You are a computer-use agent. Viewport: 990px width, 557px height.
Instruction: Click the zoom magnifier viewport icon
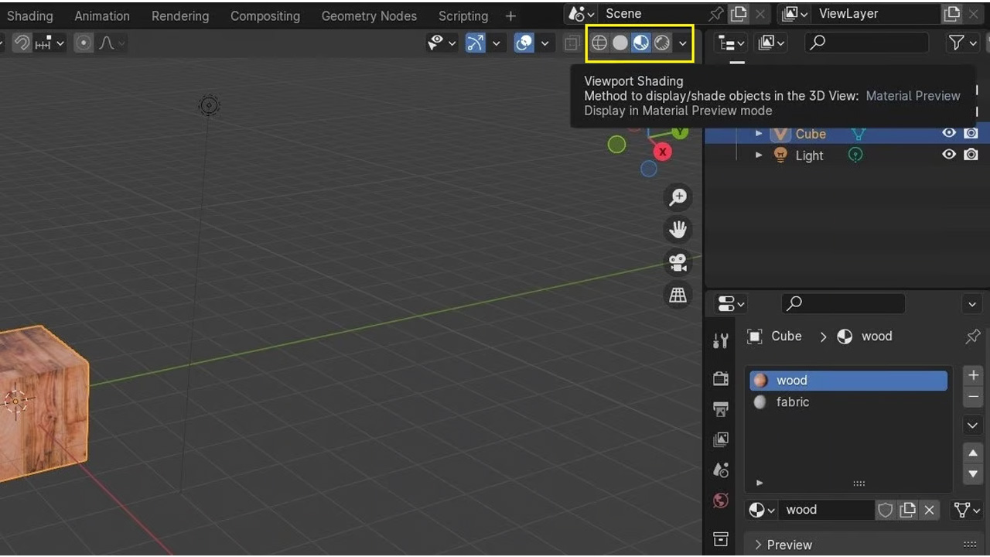pyautogui.click(x=678, y=197)
